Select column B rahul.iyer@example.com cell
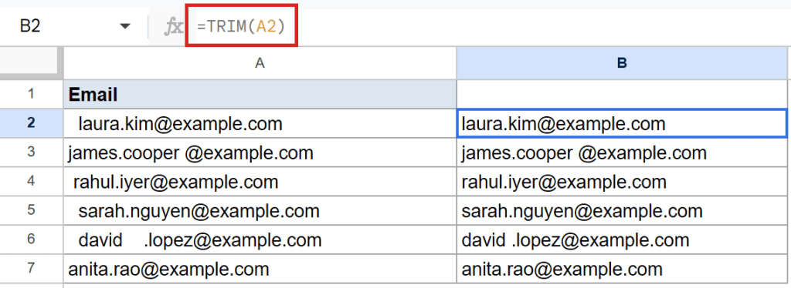This screenshot has width=791, height=288. click(622, 182)
